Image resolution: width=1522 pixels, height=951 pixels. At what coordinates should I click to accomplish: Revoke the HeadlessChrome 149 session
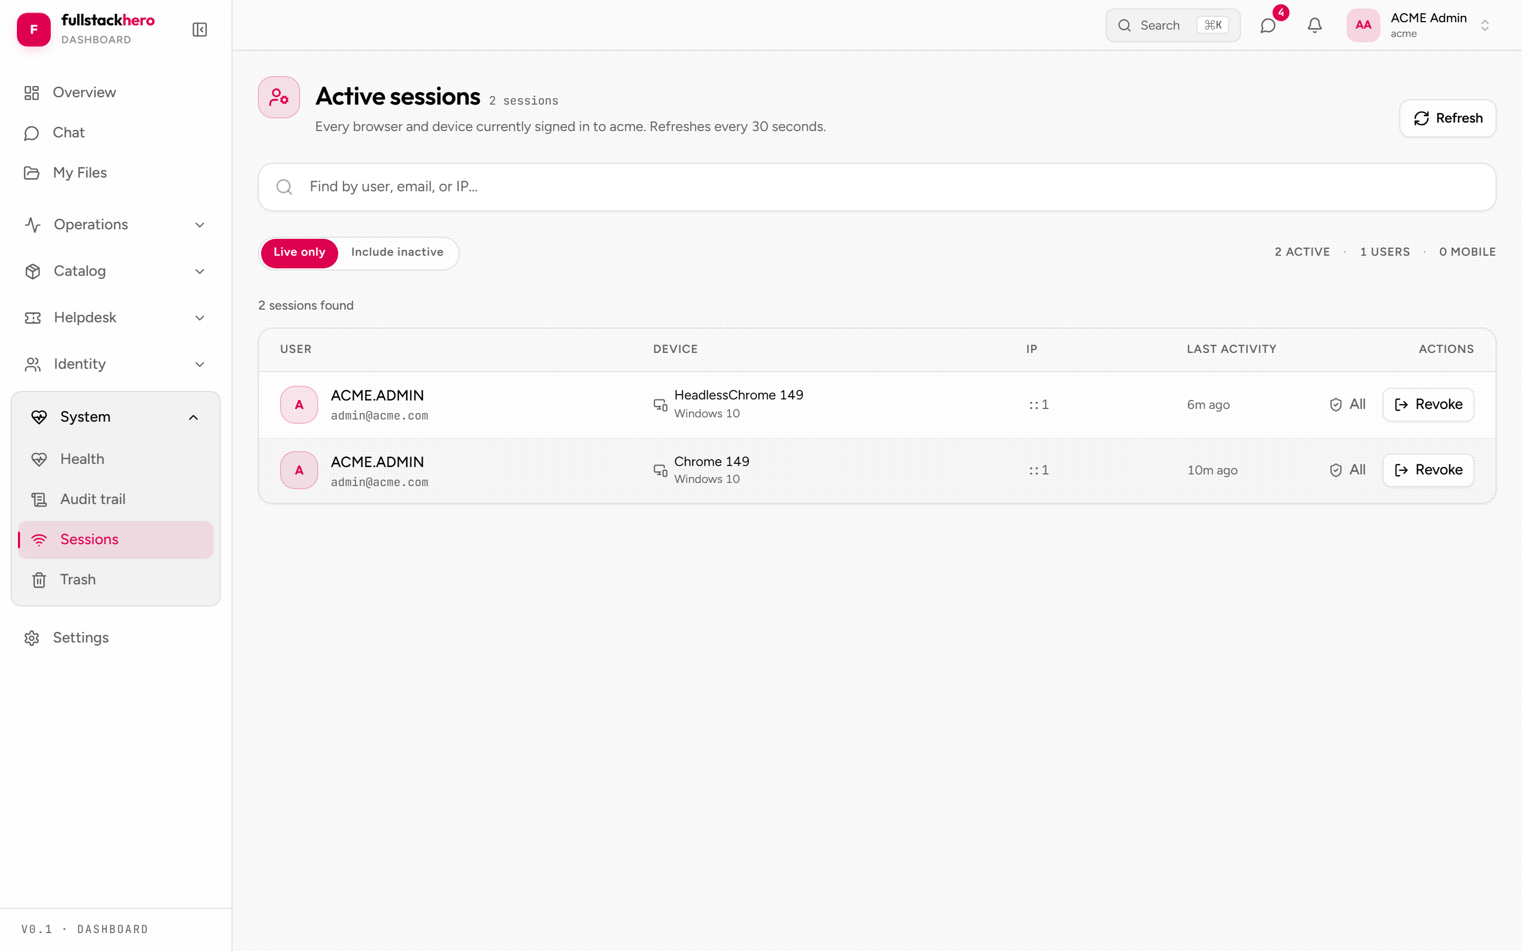[1427, 404]
